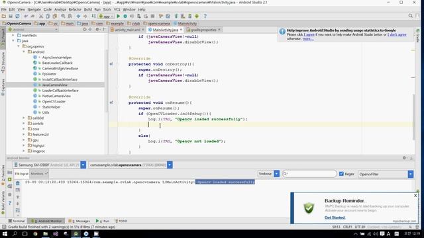Click the Stop toolbar icon
Screen dimensions: 424x238
point(153,16)
